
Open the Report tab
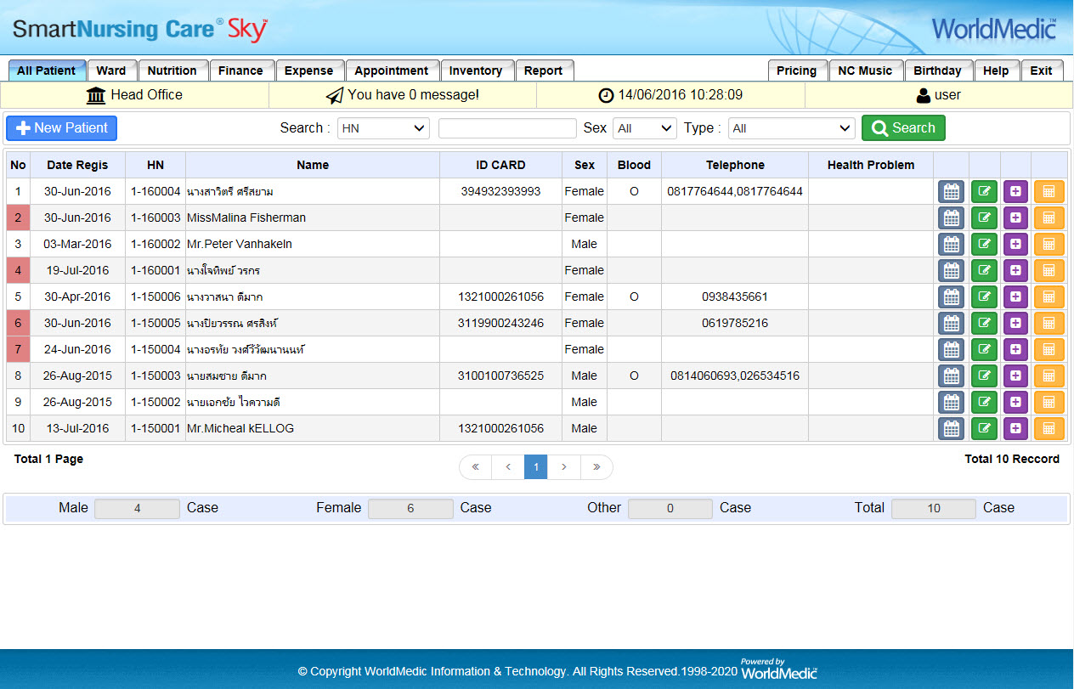(x=544, y=71)
